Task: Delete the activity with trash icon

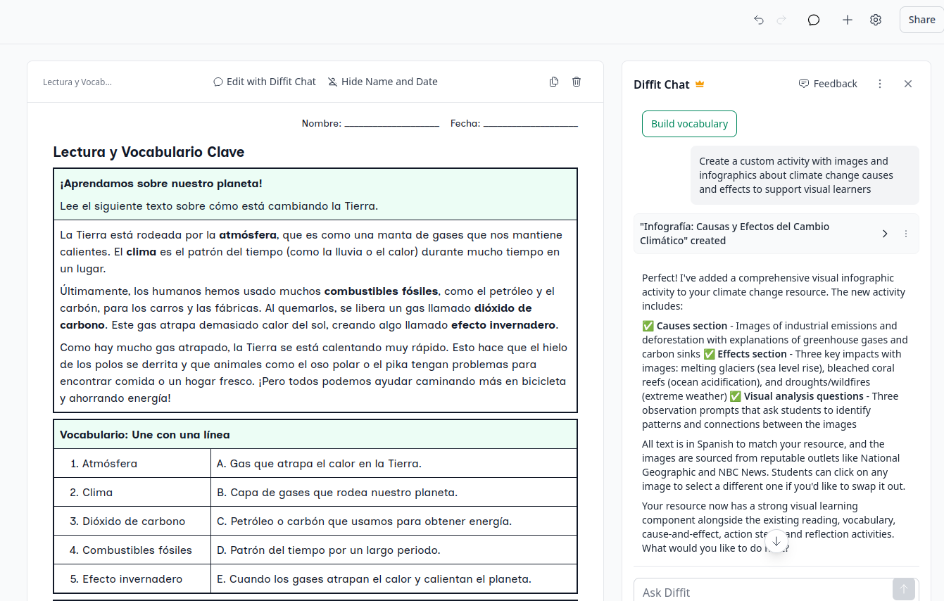Action: [x=577, y=82]
